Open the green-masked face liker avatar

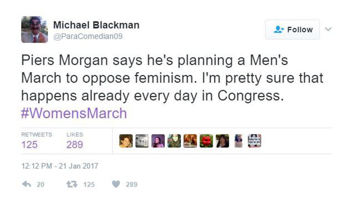click(x=174, y=141)
